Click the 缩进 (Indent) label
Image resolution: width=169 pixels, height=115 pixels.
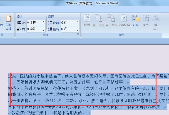coord(19,17)
